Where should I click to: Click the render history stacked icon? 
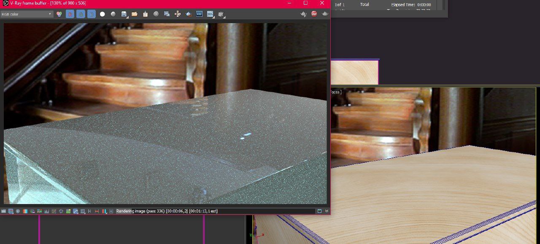(x=221, y=14)
